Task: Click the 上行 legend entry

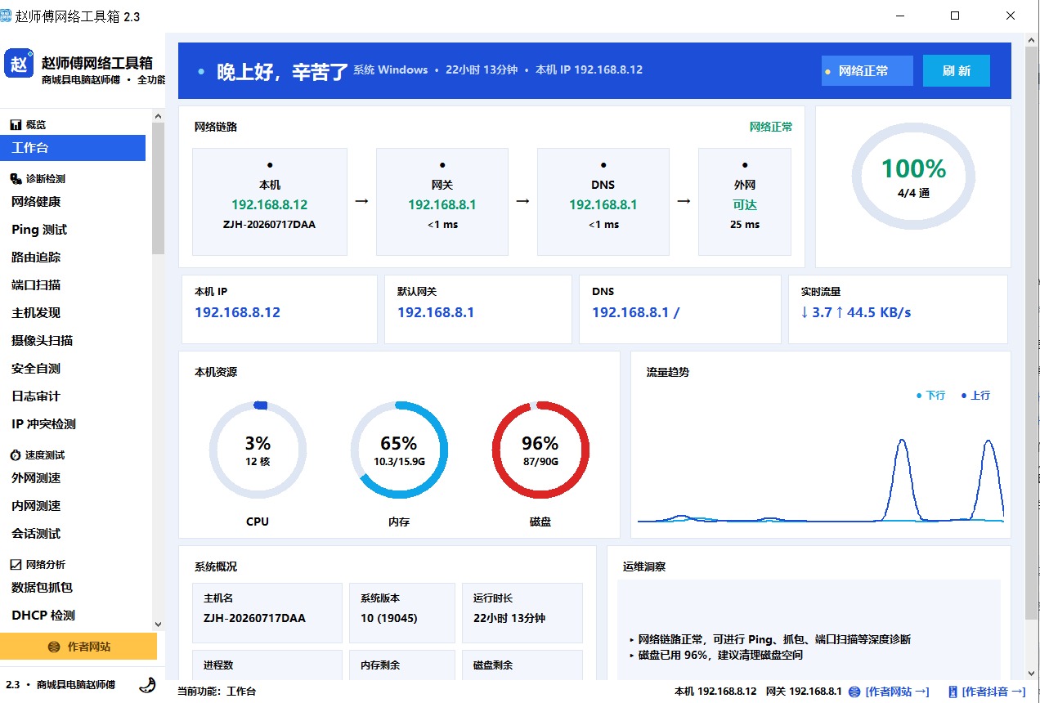Action: tap(975, 395)
